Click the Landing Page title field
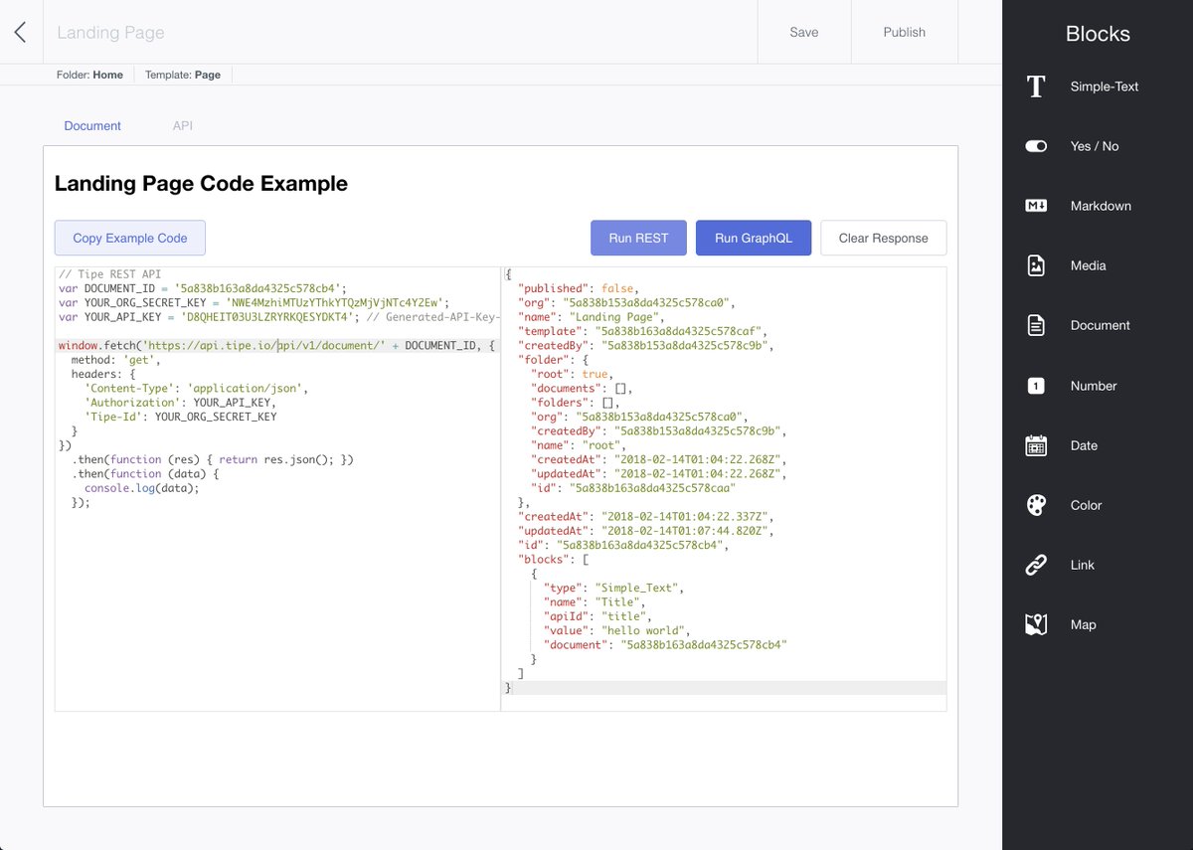 (110, 32)
